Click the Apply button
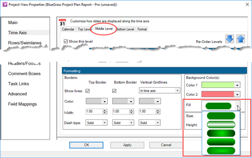Screen dimensions: 252x158 (x=127, y=145)
